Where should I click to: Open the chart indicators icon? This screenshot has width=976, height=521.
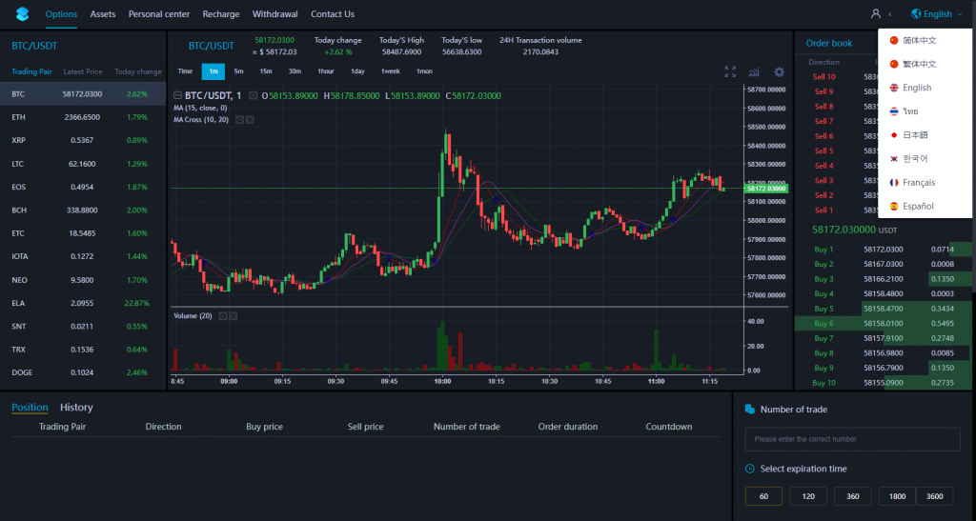754,72
